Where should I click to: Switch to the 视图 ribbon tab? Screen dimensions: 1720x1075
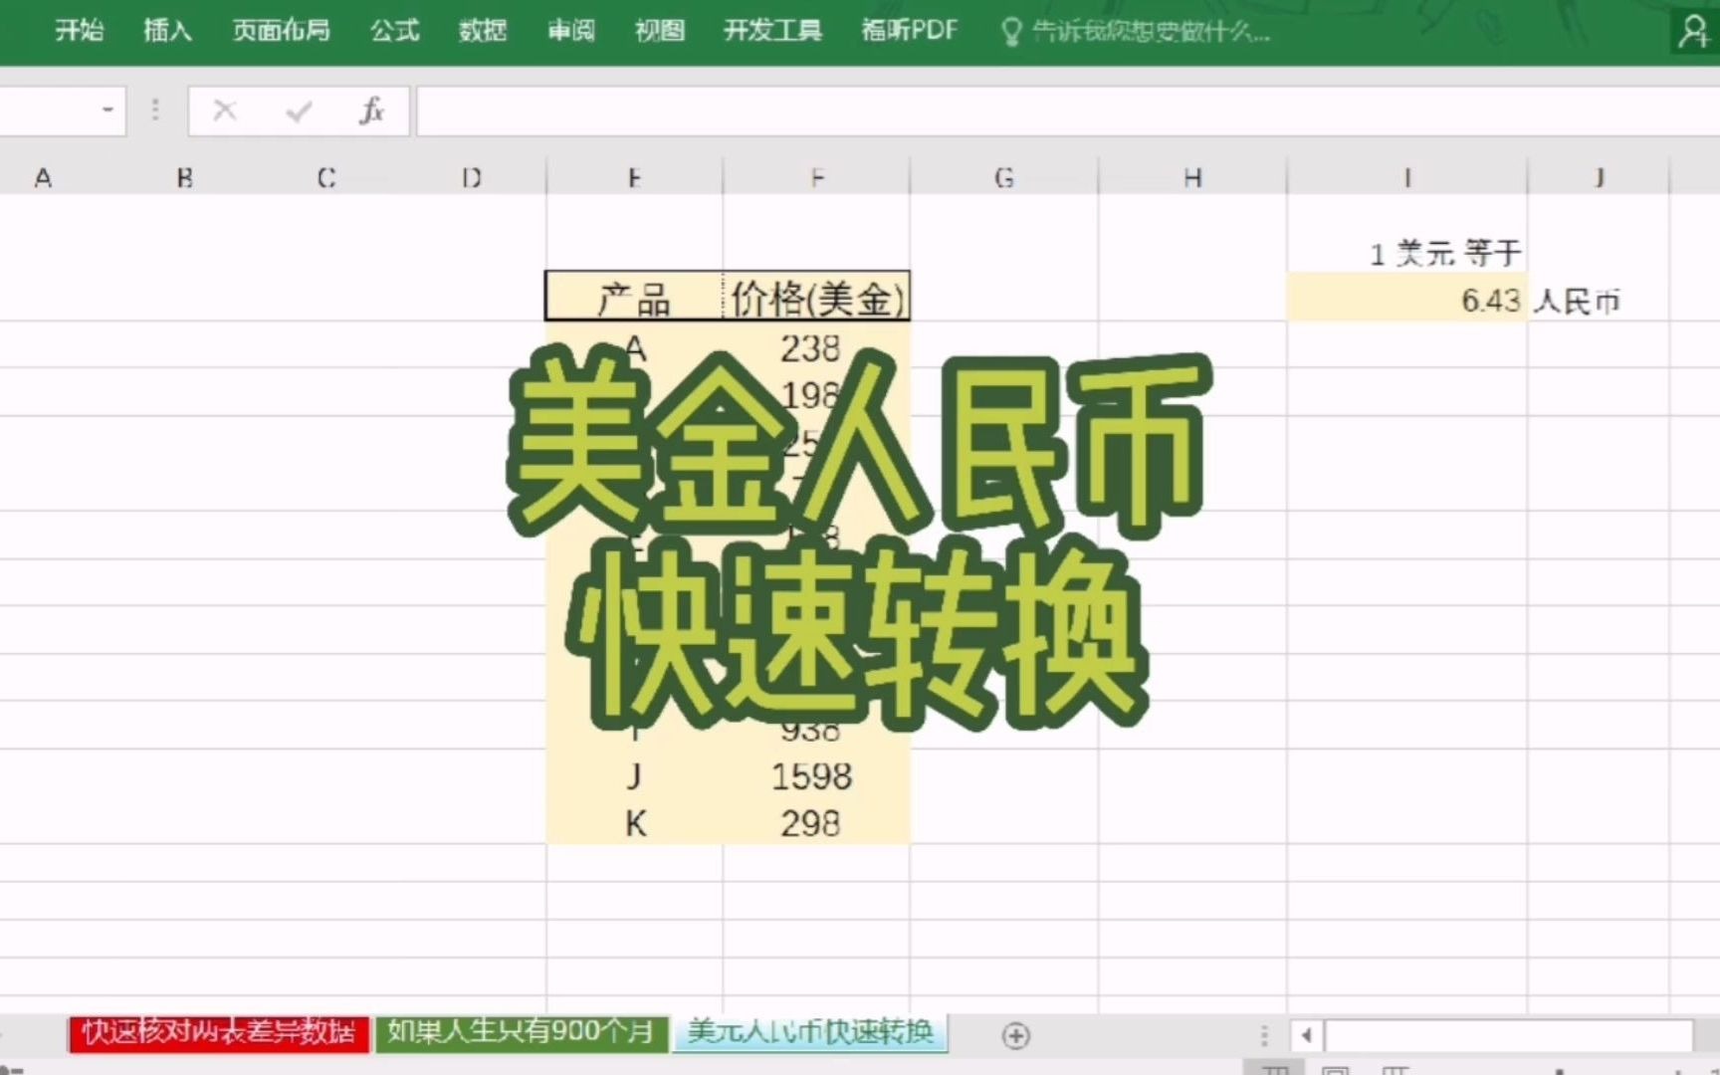(660, 31)
